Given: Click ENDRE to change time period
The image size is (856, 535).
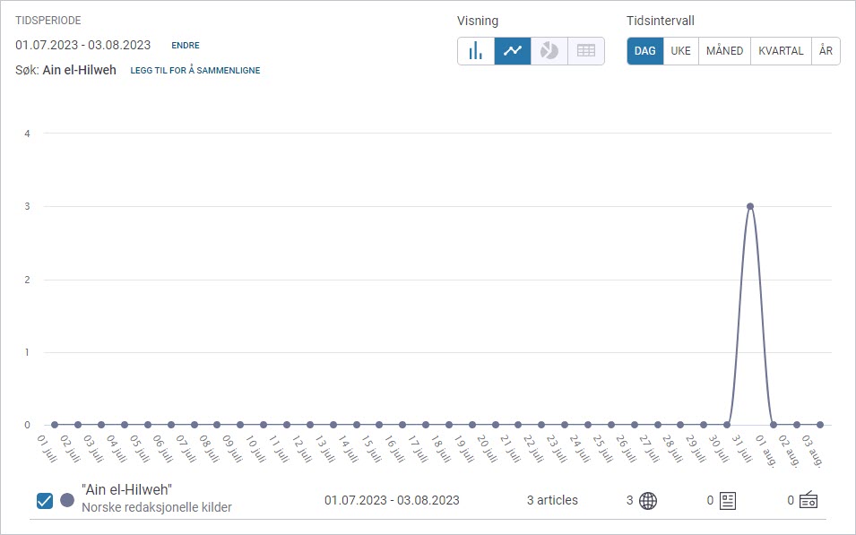Looking at the screenshot, I should click(186, 46).
